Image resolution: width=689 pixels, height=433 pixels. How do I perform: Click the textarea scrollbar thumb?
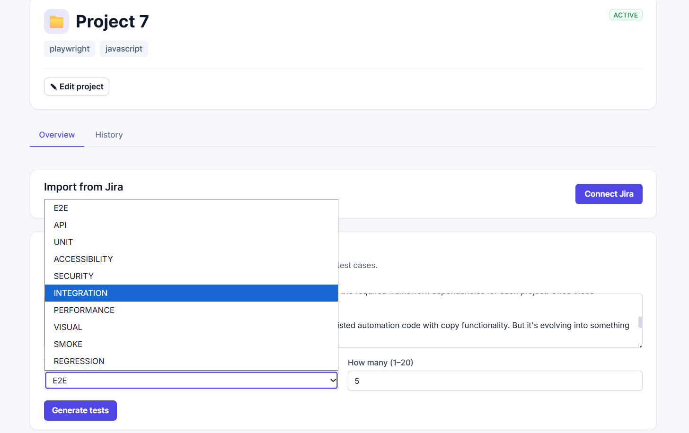click(640, 322)
